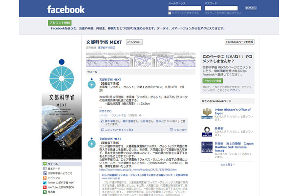298x196 pixels.
Task: Open the Japan Maritime Self-Defense Force page link
Action: (x=234, y=147)
